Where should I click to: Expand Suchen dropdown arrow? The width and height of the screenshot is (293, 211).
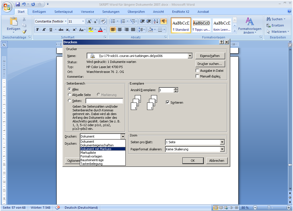(284, 19)
